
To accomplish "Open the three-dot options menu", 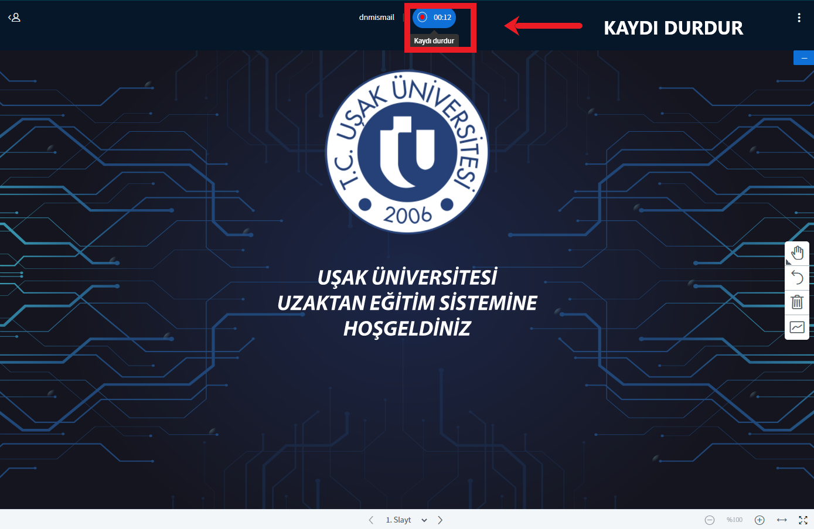I will pos(799,18).
